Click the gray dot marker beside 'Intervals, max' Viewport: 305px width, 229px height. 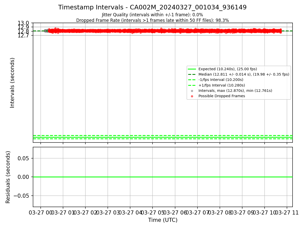point(192,91)
